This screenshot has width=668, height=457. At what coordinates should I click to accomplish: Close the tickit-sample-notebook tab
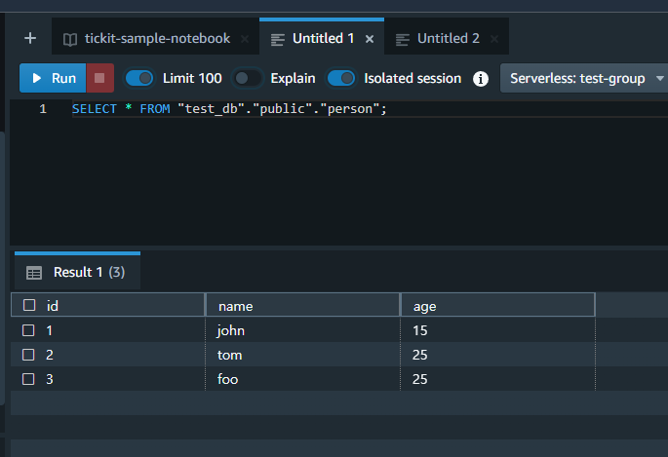click(x=245, y=39)
